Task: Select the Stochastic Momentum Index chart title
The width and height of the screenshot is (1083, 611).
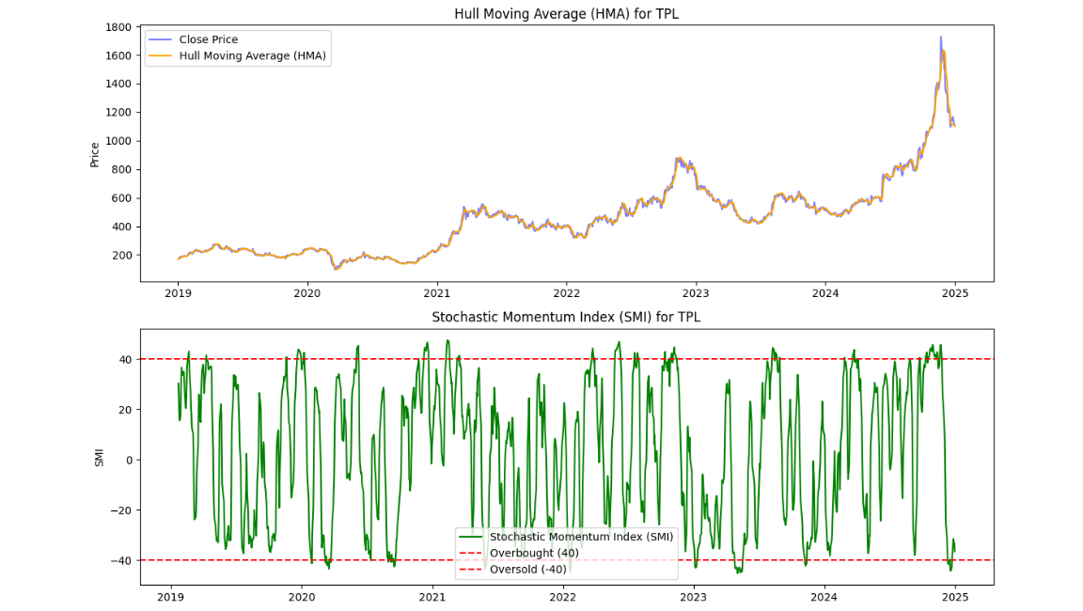Action: pos(564,315)
